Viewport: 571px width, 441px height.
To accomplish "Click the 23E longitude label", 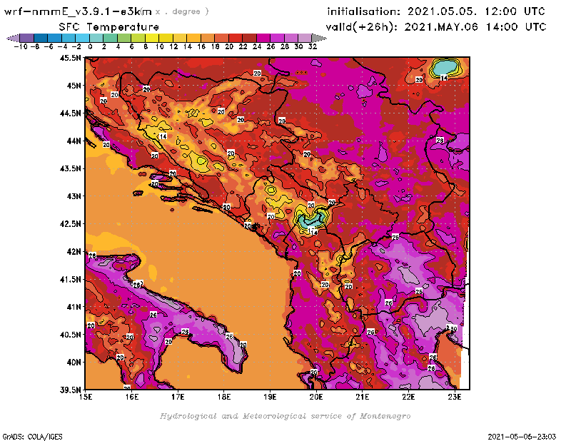I will click(455, 397).
